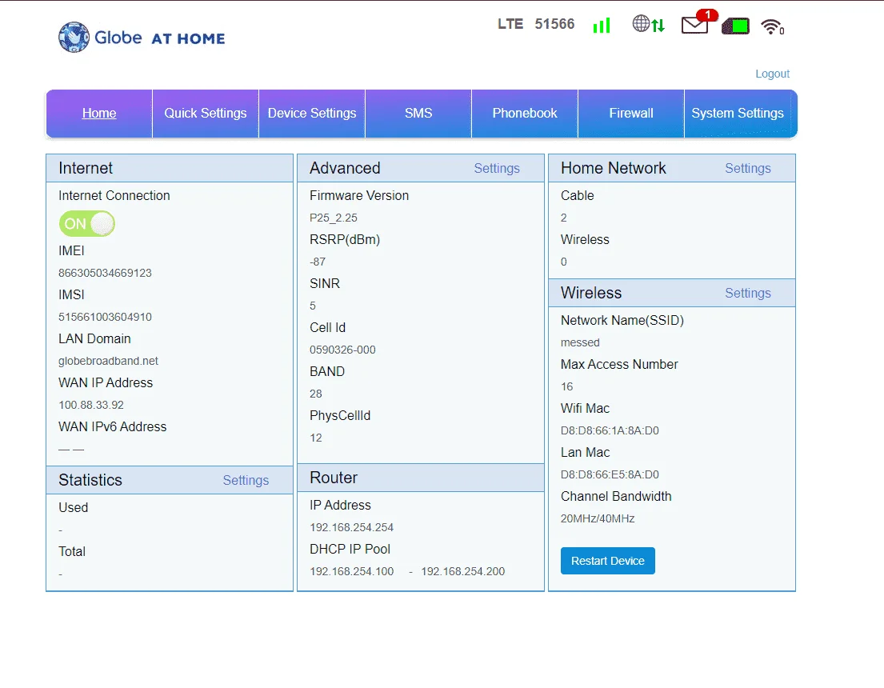Click the PhysCellId value 12
Image resolution: width=884 pixels, height=688 pixels.
coord(316,438)
